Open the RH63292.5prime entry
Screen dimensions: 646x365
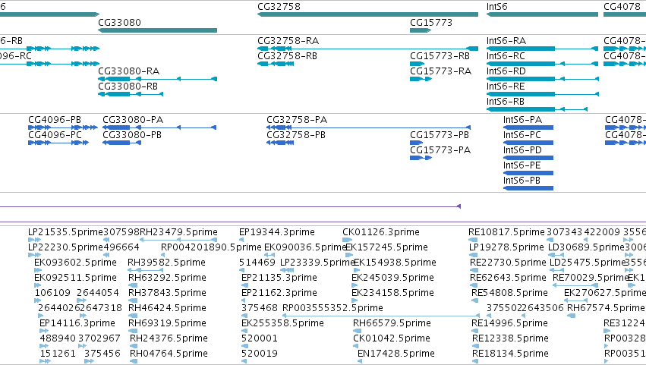click(x=167, y=278)
